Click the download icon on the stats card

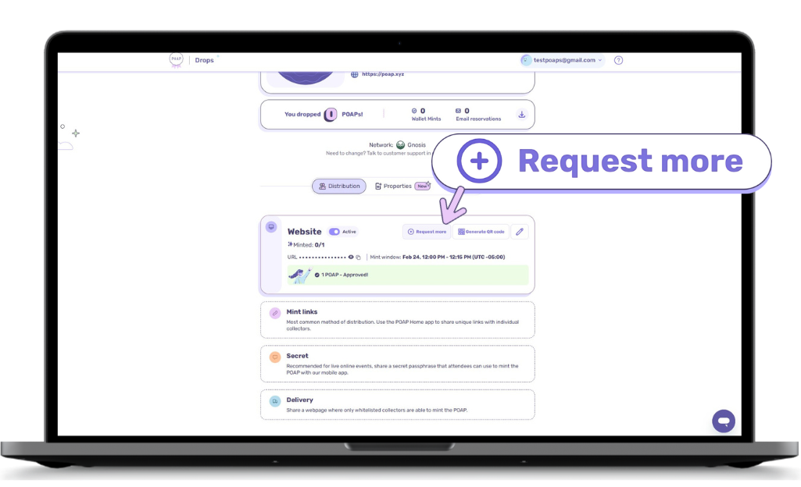point(521,114)
